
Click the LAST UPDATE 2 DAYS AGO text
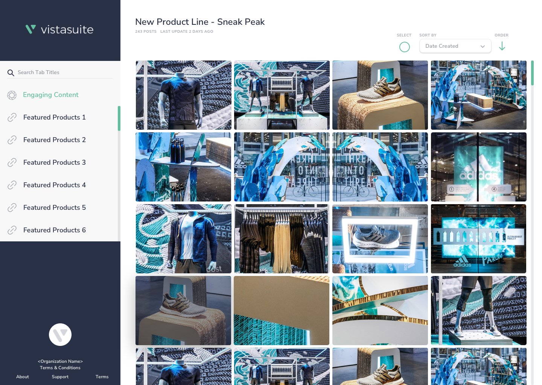tap(187, 32)
